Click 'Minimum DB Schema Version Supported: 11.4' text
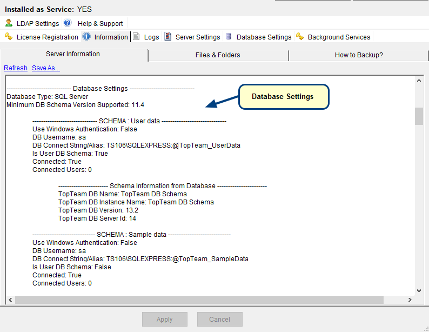This screenshot has height=332, width=429. (75, 105)
